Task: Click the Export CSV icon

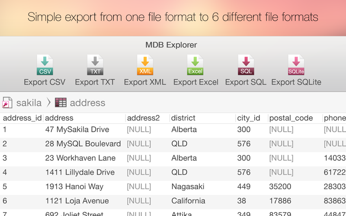Action: point(45,65)
